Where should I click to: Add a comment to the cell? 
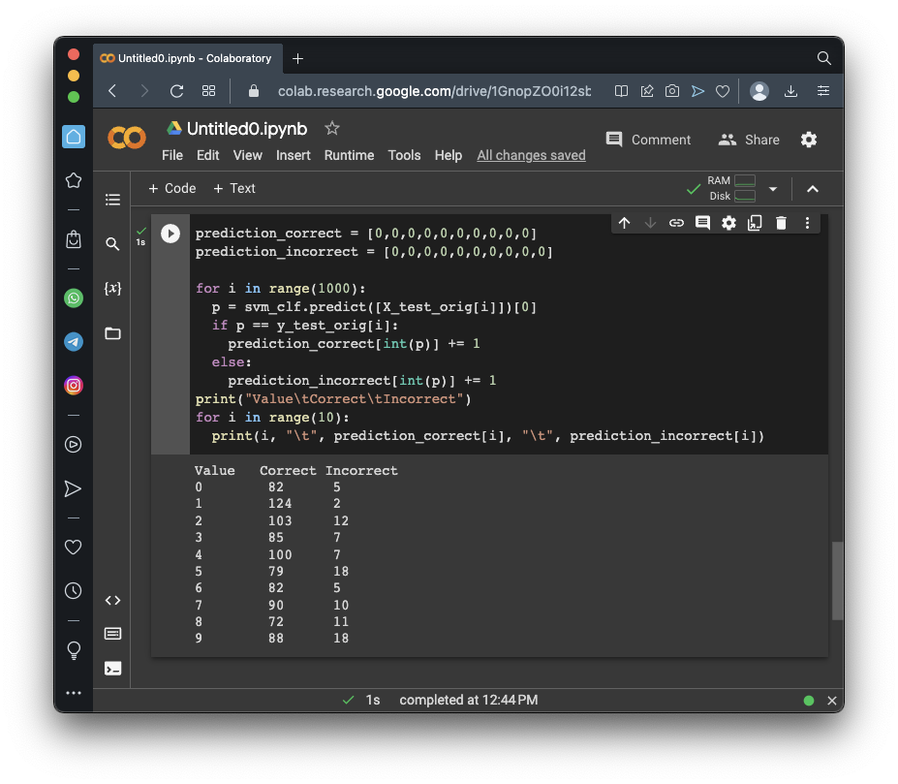click(702, 223)
